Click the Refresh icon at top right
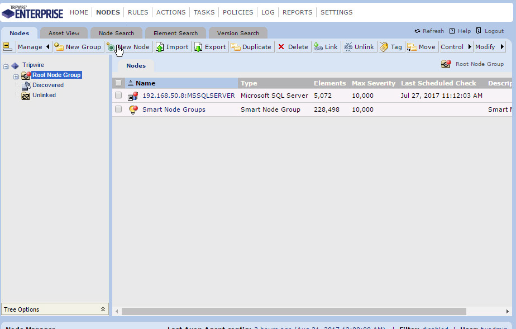 [x=417, y=31]
